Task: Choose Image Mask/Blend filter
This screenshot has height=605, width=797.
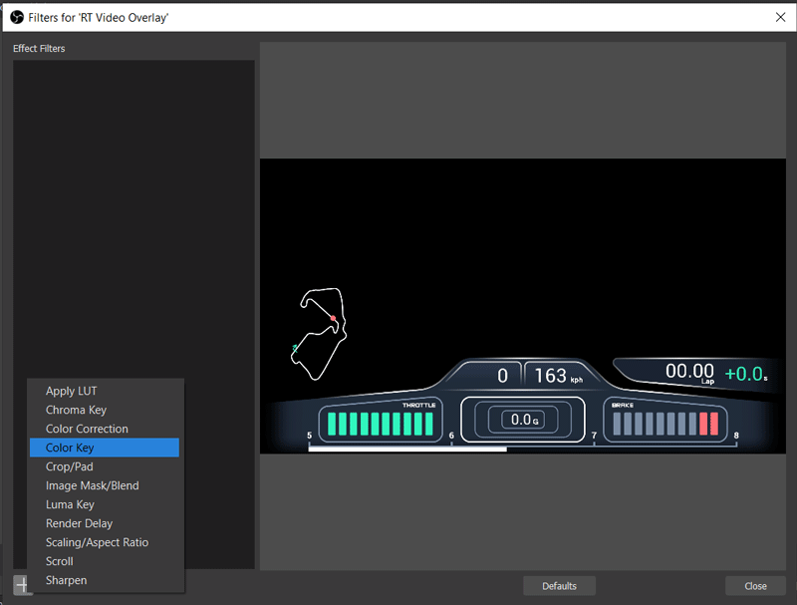Action: pyautogui.click(x=92, y=485)
